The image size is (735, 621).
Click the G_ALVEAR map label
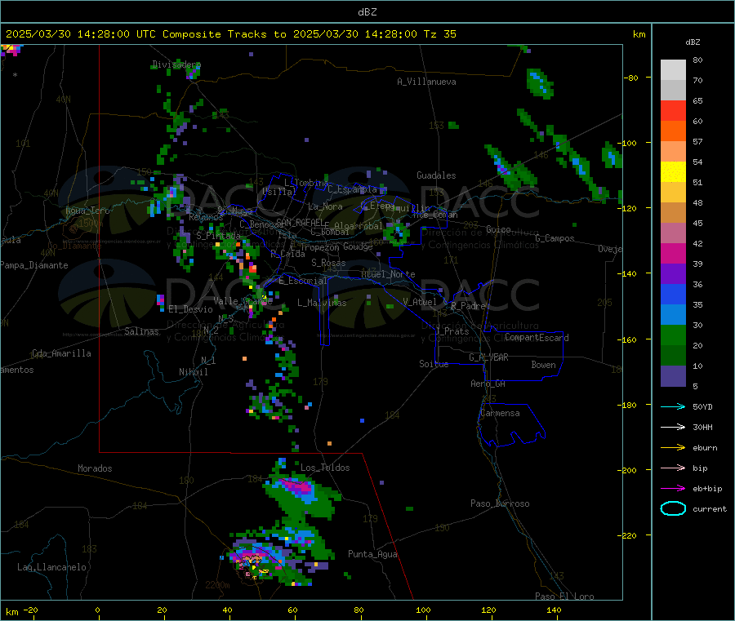pyautogui.click(x=488, y=357)
